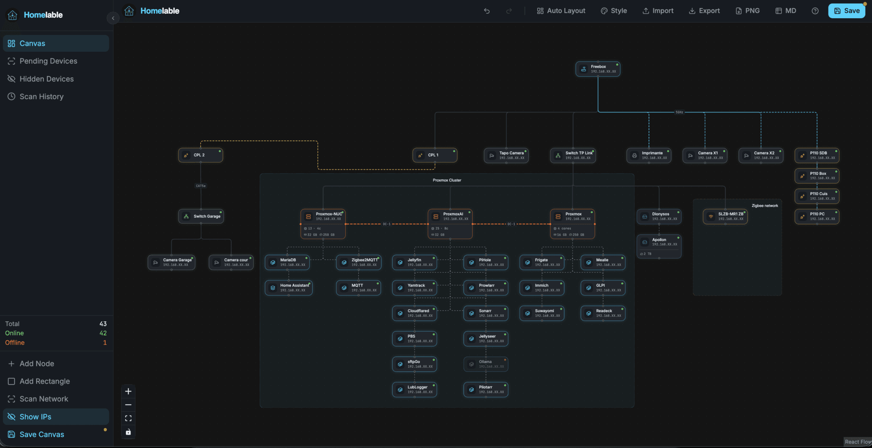Toggle the canvas interactivity lock
The height and width of the screenshot is (448, 872).
coord(128,432)
